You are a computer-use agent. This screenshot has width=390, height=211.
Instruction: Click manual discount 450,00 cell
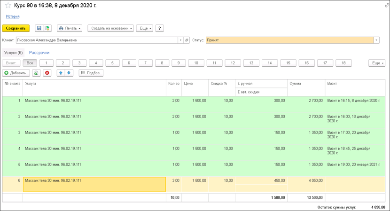pyautogui.click(x=261, y=180)
